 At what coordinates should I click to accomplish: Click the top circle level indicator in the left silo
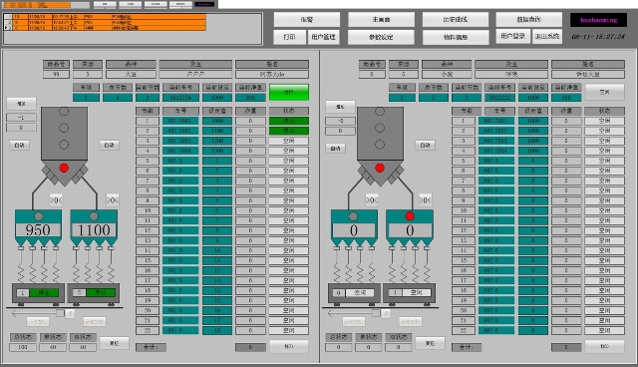[64, 111]
